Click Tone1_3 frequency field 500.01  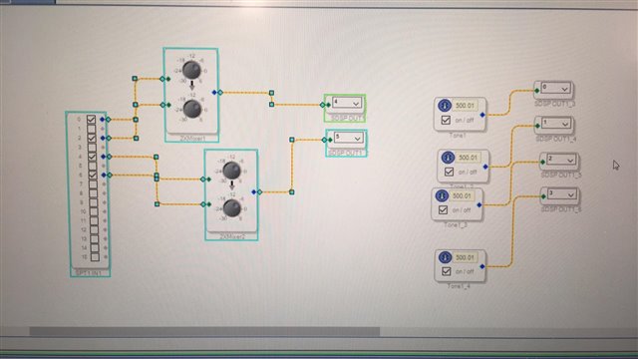pyautogui.click(x=463, y=195)
